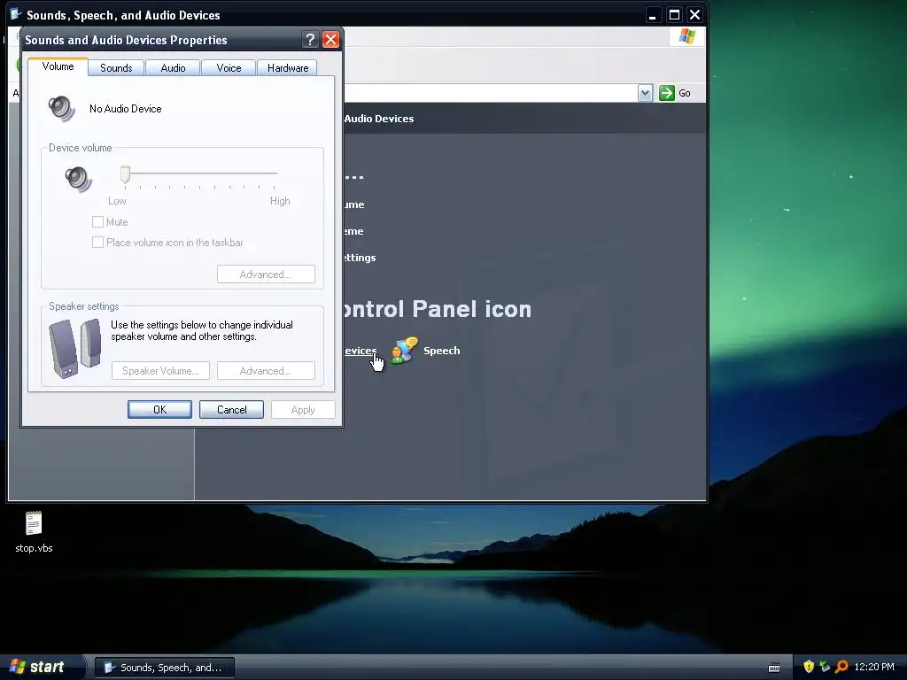The image size is (907, 680).
Task: Click the Windows flag logo in the Control Panel window
Action: (x=687, y=36)
